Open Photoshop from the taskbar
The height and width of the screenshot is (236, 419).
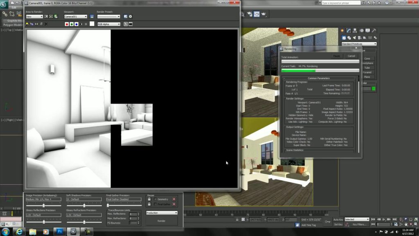59,231
